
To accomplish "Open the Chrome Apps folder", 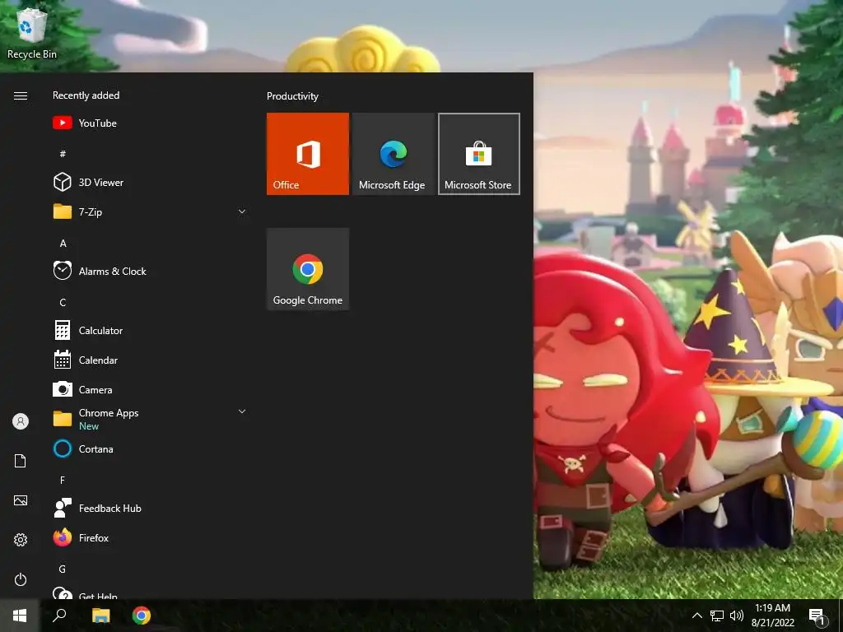I will pyautogui.click(x=150, y=419).
